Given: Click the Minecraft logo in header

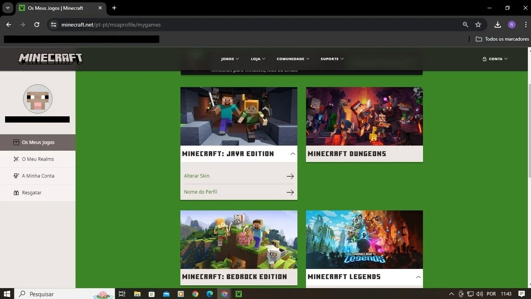Looking at the screenshot, I should tap(50, 59).
